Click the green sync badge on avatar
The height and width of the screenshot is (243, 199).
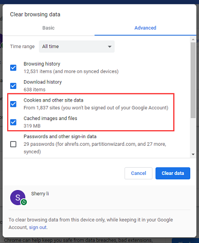pos(24,202)
